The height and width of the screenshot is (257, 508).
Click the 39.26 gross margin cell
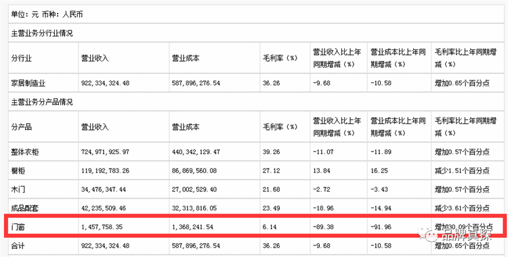pyautogui.click(x=271, y=151)
